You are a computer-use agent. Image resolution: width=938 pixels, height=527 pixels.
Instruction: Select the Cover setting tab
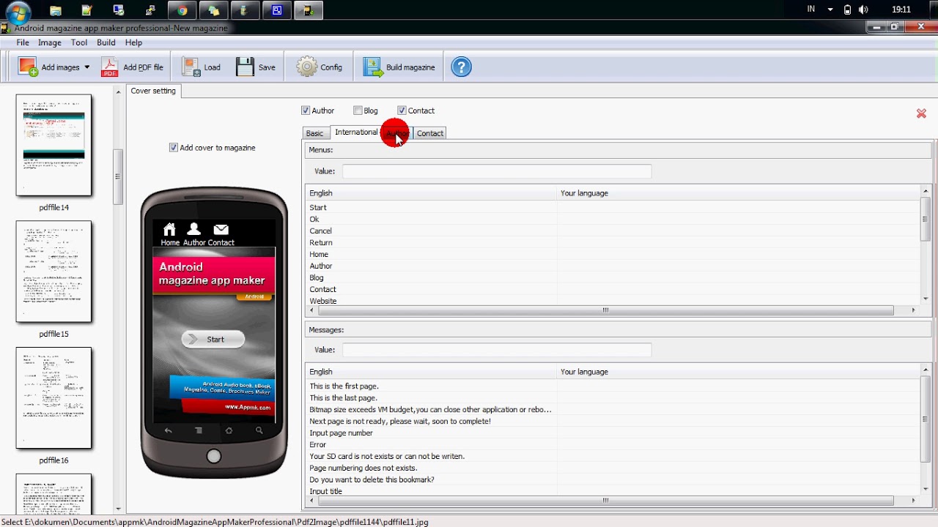click(153, 91)
